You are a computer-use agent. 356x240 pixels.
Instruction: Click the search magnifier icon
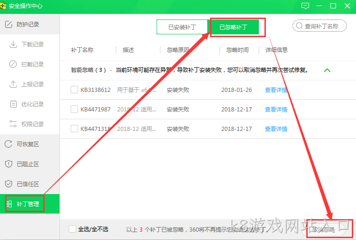(x=299, y=26)
